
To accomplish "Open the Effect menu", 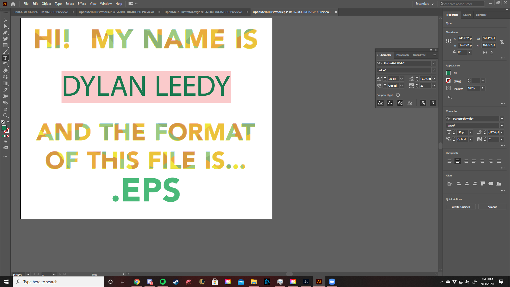I will pos(82,4).
